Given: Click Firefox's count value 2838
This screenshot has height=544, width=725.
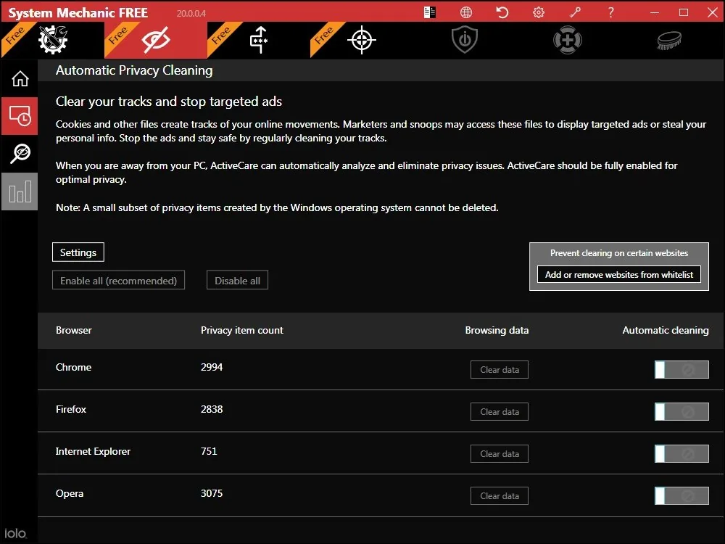Looking at the screenshot, I should click(x=212, y=409).
